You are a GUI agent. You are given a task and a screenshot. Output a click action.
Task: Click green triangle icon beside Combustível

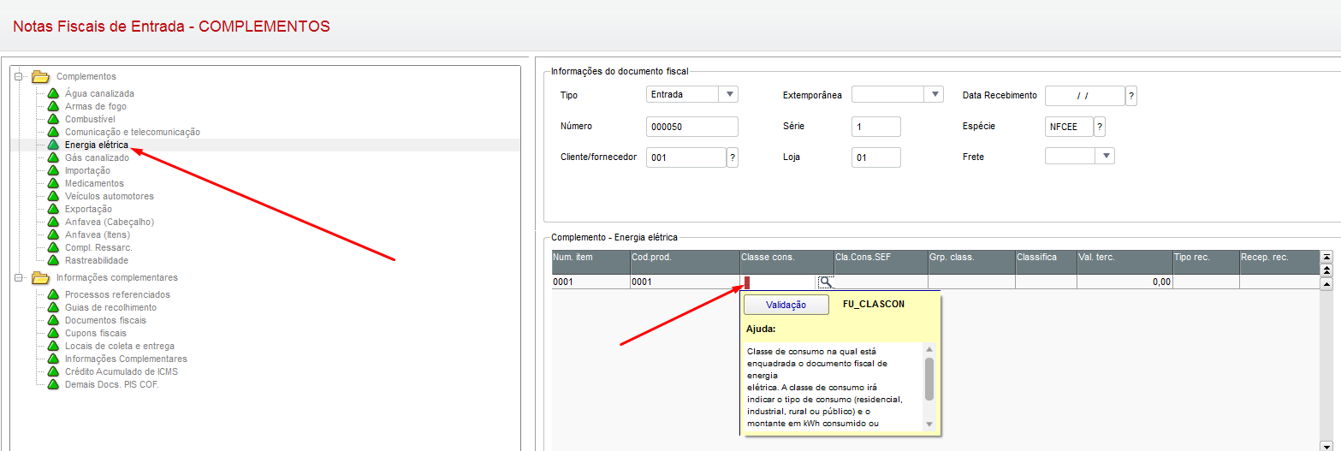(53, 119)
